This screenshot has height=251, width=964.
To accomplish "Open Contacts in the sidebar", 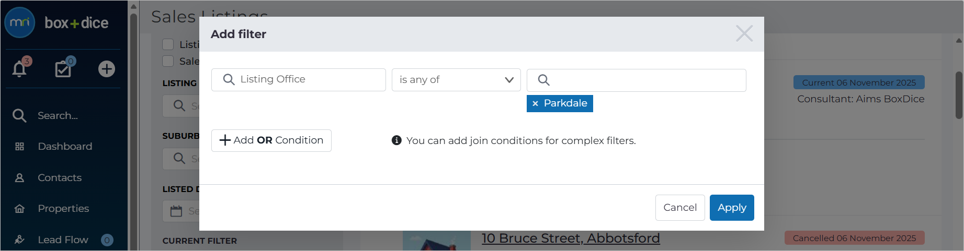I will pos(60,178).
